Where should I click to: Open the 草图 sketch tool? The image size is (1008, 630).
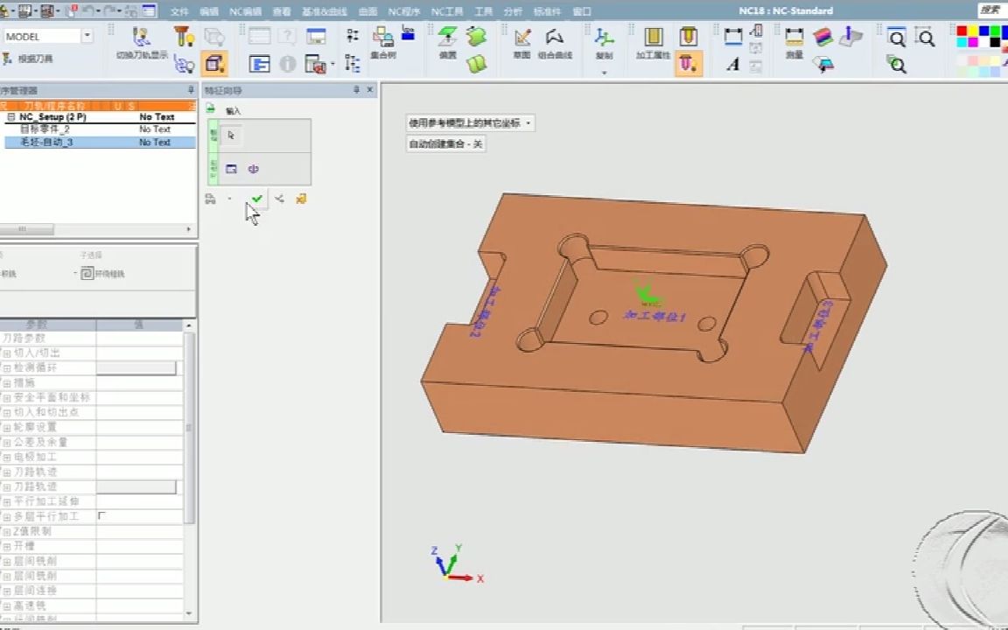[x=522, y=38]
